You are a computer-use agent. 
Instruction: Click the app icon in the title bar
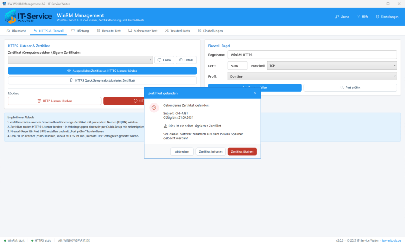point(4,4)
